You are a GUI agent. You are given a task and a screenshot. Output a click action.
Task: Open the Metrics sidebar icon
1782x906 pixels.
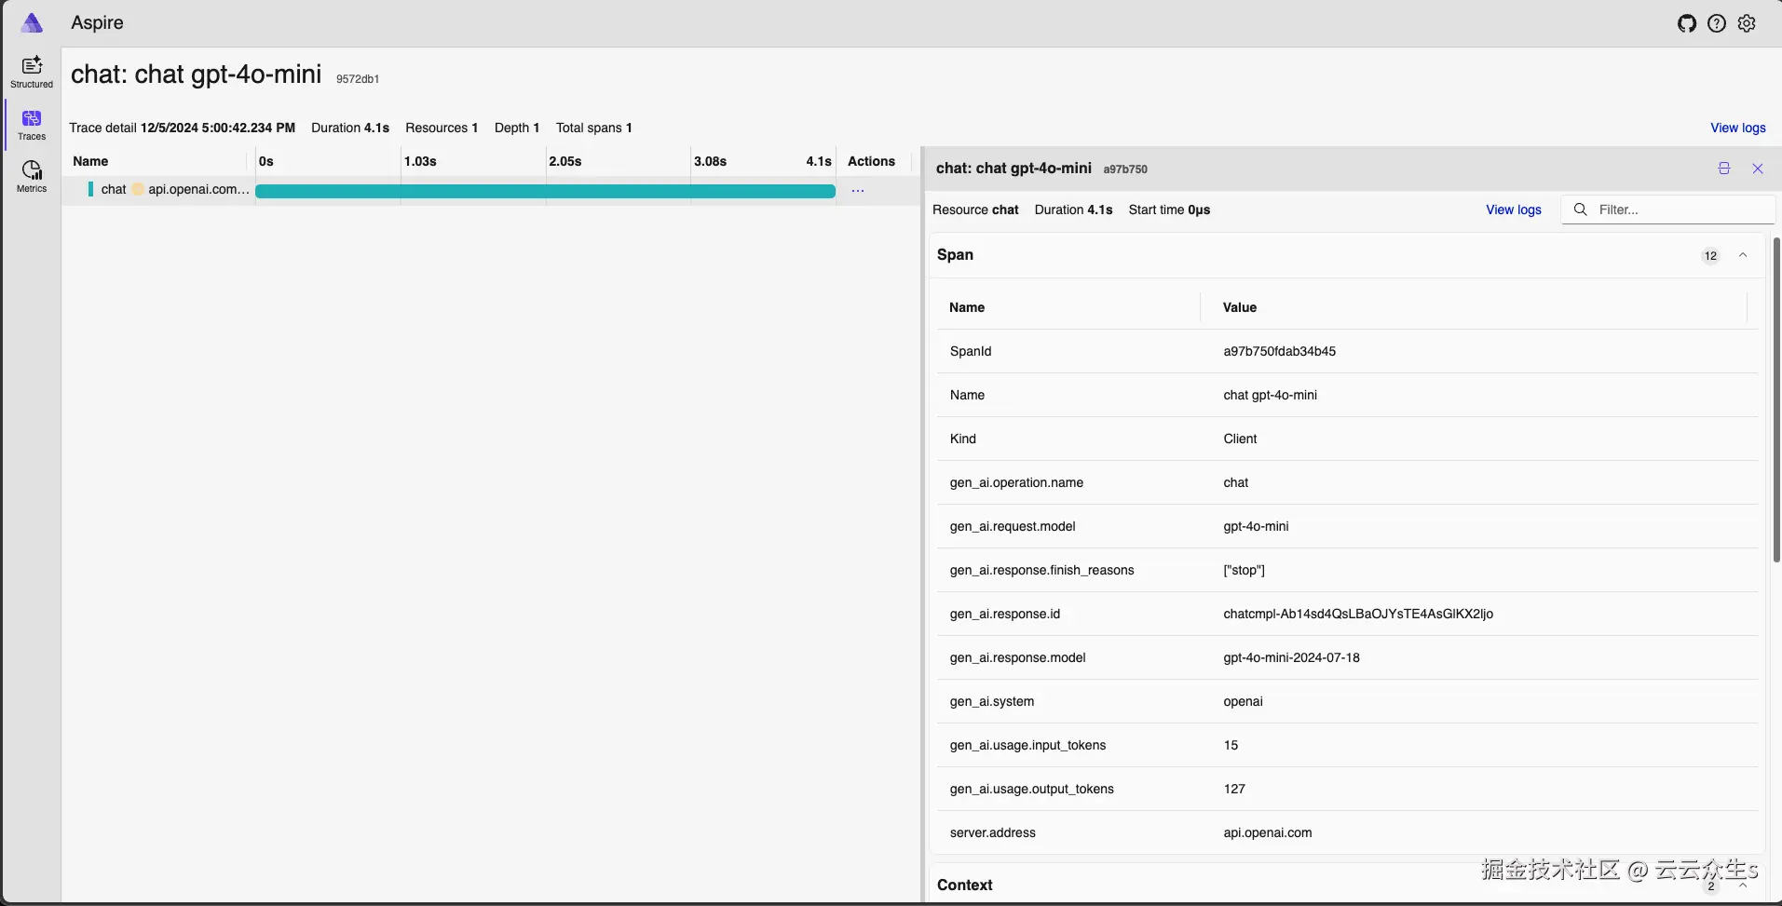pyautogui.click(x=32, y=176)
